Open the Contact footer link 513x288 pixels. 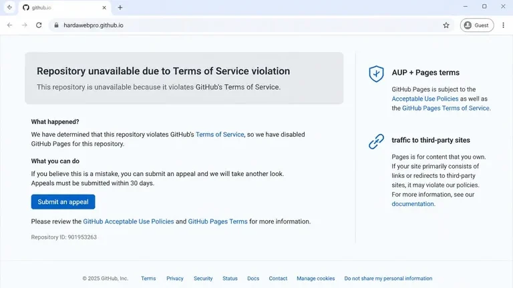[x=278, y=279]
